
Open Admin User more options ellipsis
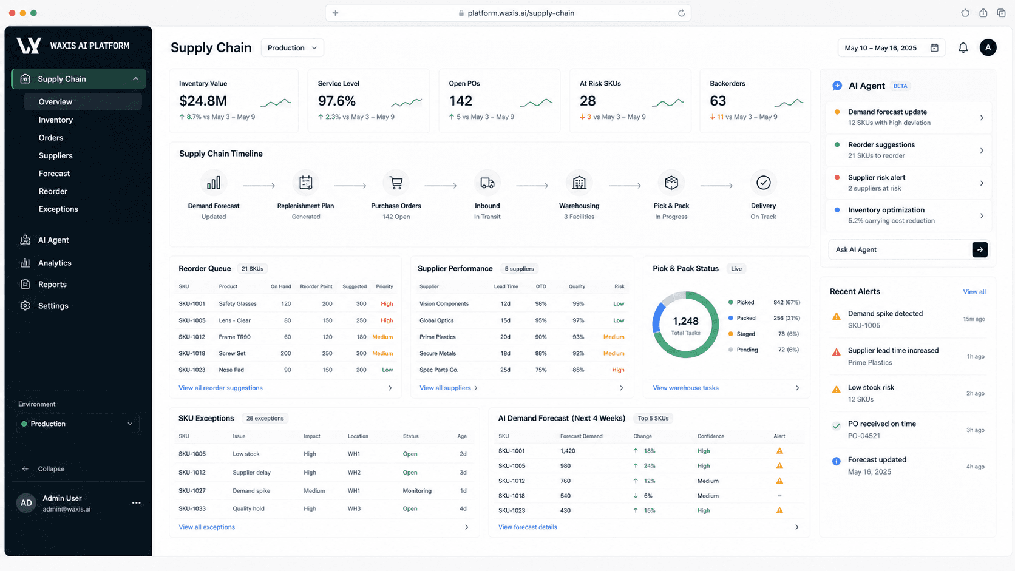pos(137,503)
